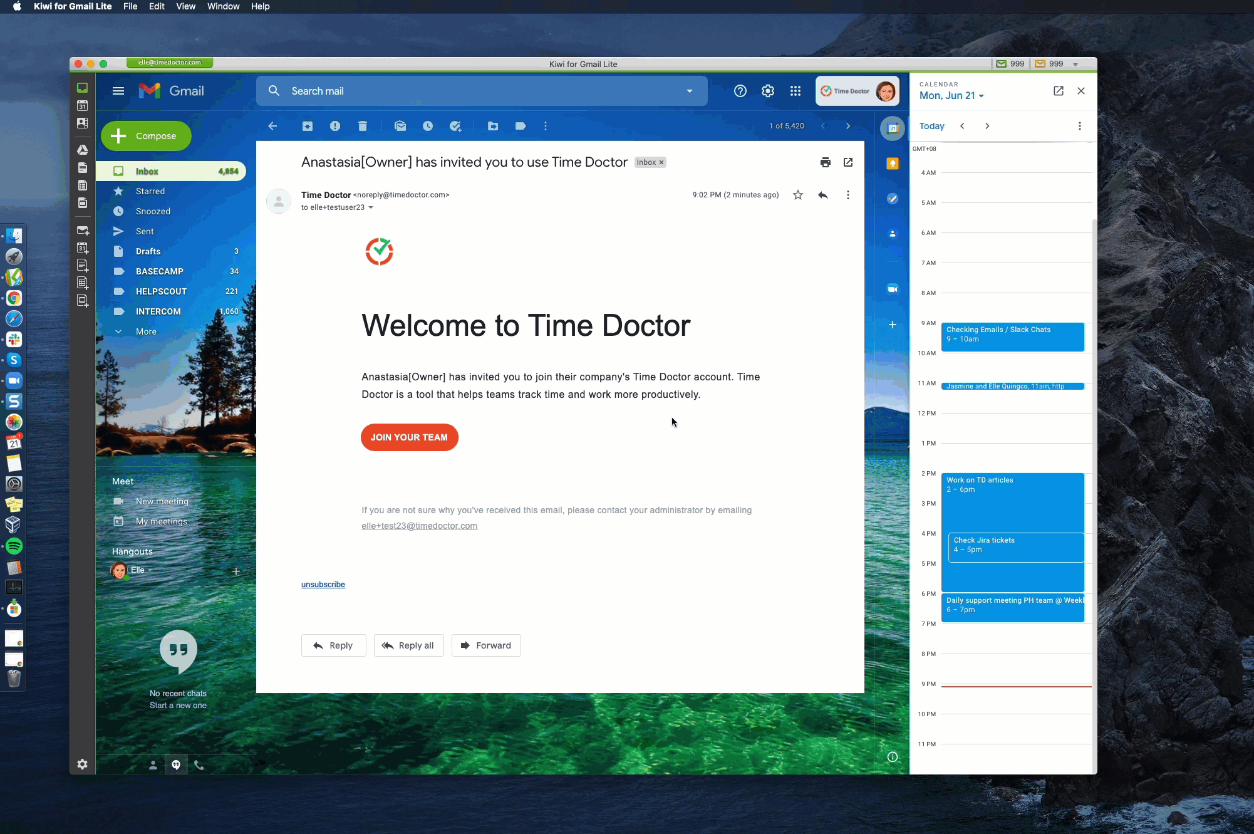Viewport: 1254px width, 834px height.
Task: Jump to Today in the calendar
Action: pyautogui.click(x=931, y=126)
